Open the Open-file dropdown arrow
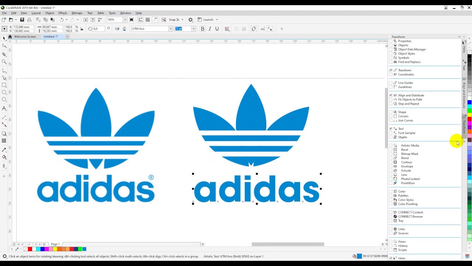This screenshot has height=266, width=472. pyautogui.click(x=16, y=20)
